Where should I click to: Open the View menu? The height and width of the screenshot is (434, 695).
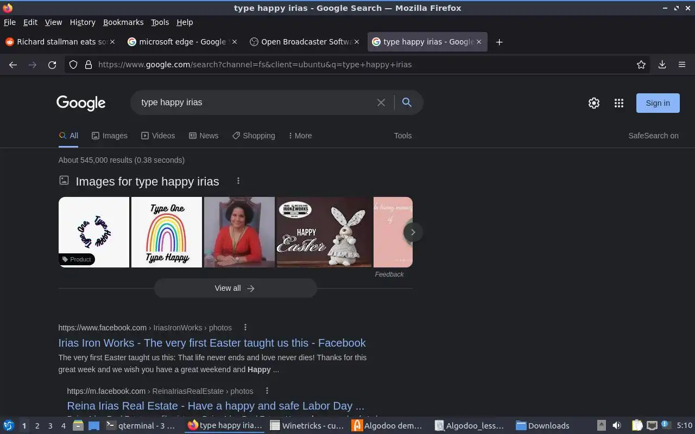click(53, 22)
